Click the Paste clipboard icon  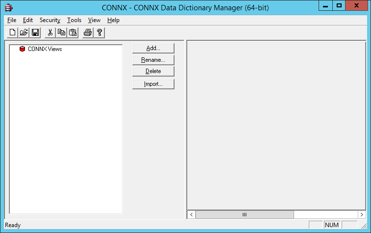tap(73, 32)
